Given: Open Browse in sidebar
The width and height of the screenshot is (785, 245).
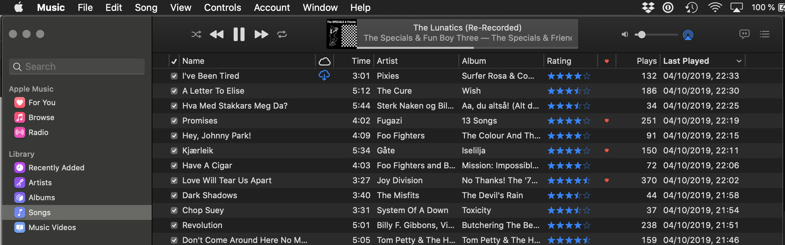Looking at the screenshot, I should point(34,117).
